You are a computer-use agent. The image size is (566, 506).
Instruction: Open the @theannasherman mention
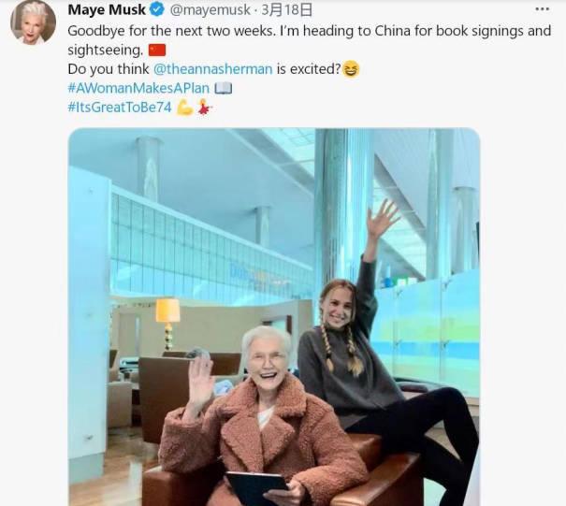tap(213, 68)
